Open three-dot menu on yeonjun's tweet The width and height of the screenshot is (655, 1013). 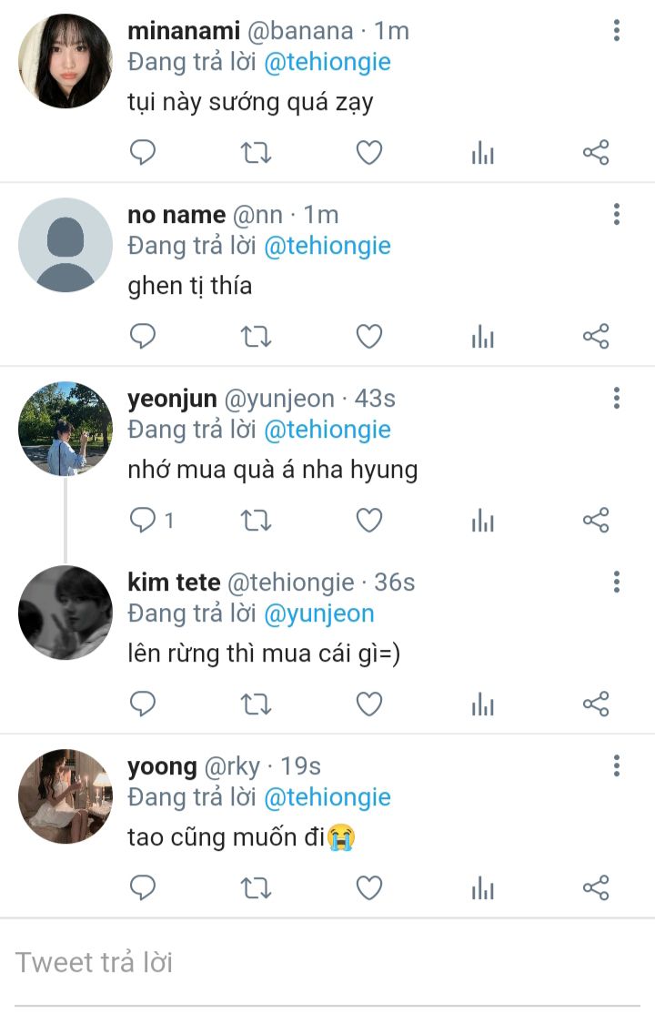[x=617, y=398]
